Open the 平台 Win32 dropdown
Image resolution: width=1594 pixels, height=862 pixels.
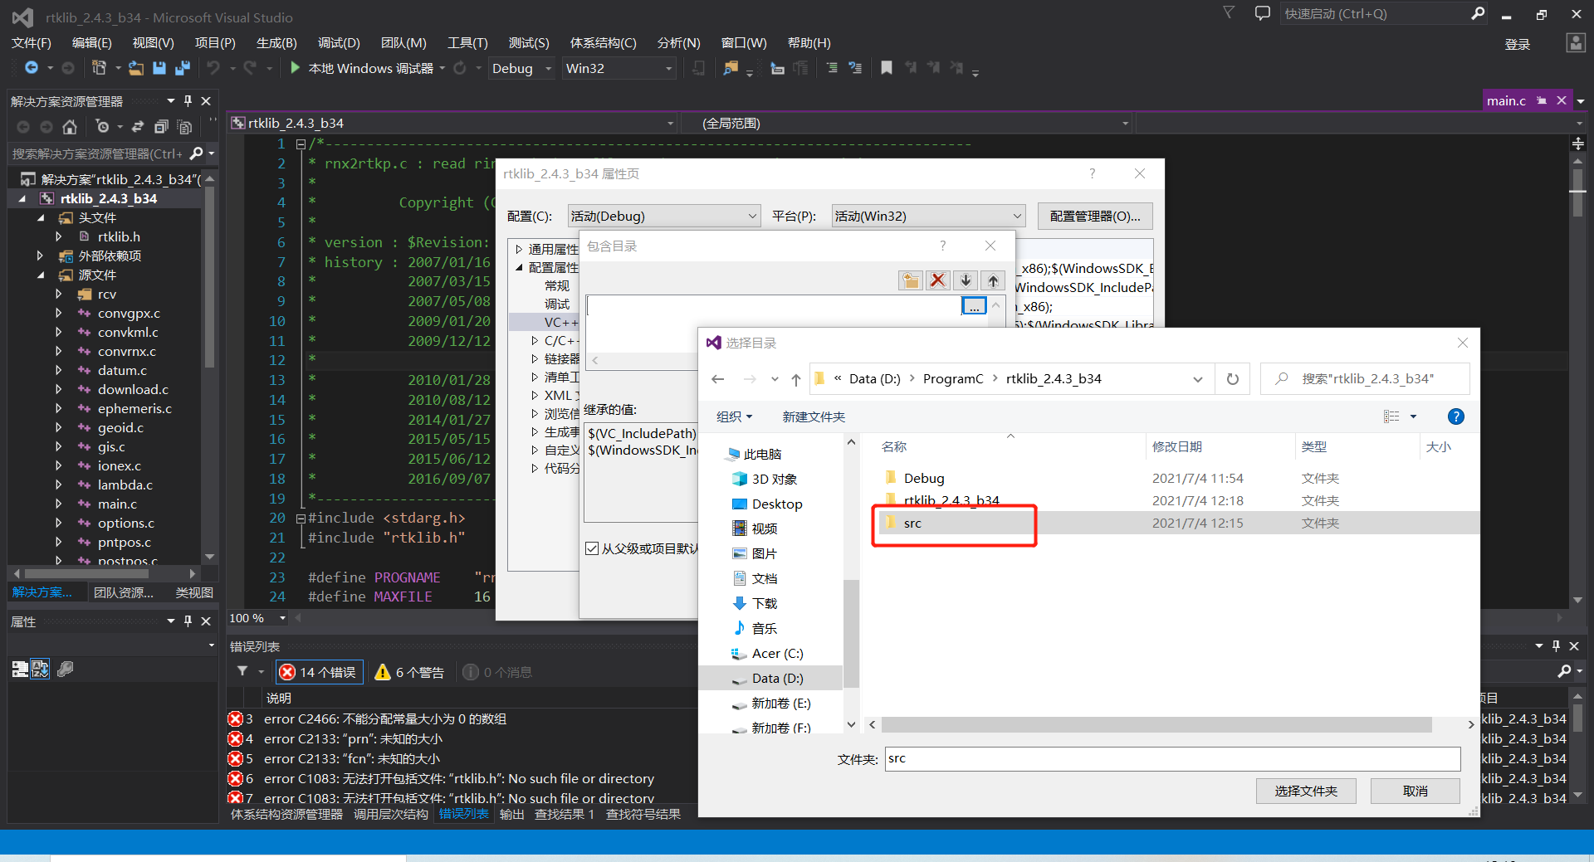tap(927, 216)
